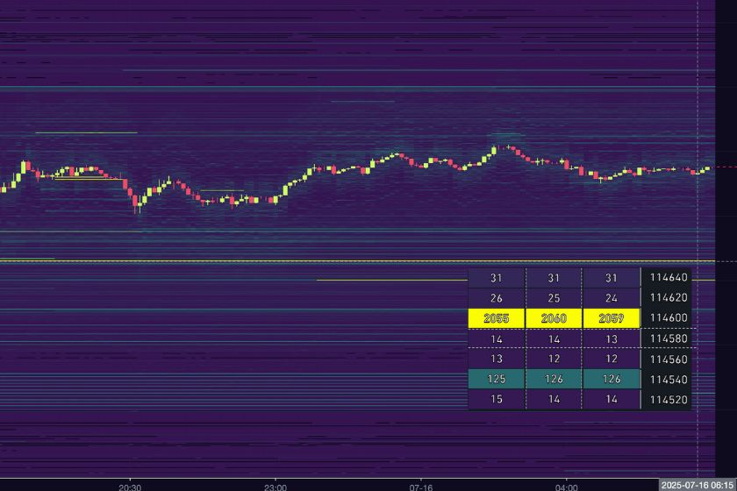Select the 04:00 time axis label
The height and width of the screenshot is (491, 737).
tap(567, 485)
